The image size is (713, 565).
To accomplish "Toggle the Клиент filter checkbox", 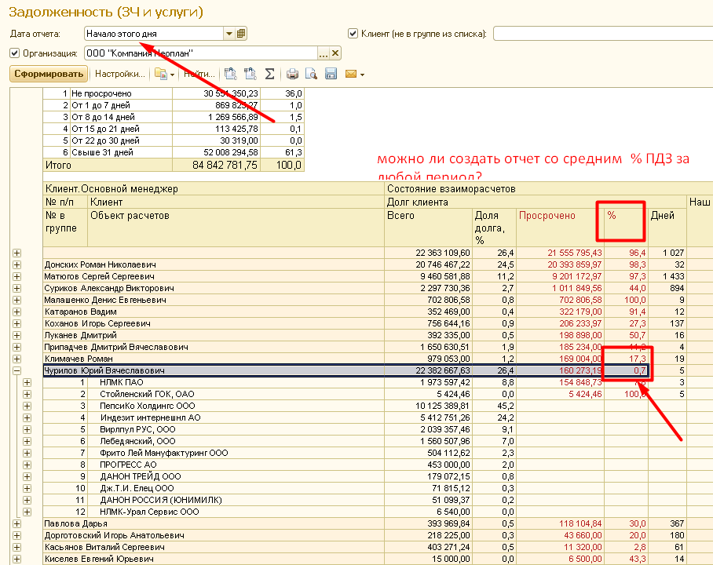I will tap(353, 33).
